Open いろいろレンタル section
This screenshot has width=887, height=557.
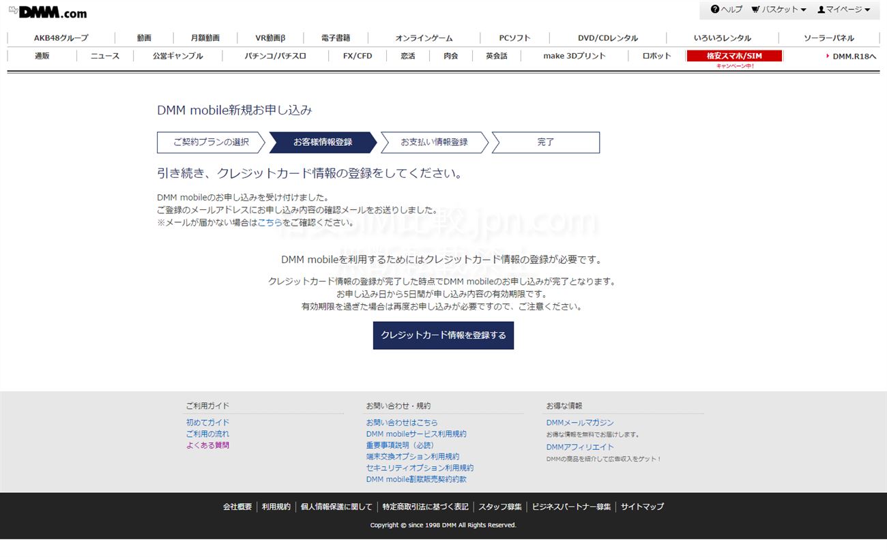722,38
